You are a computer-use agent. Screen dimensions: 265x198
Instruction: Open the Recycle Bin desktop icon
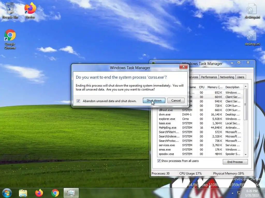tap(10, 10)
